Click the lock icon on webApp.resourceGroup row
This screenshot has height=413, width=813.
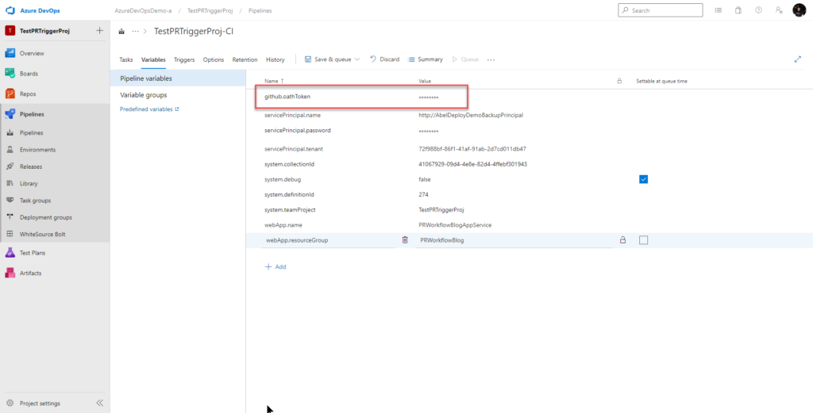click(622, 240)
